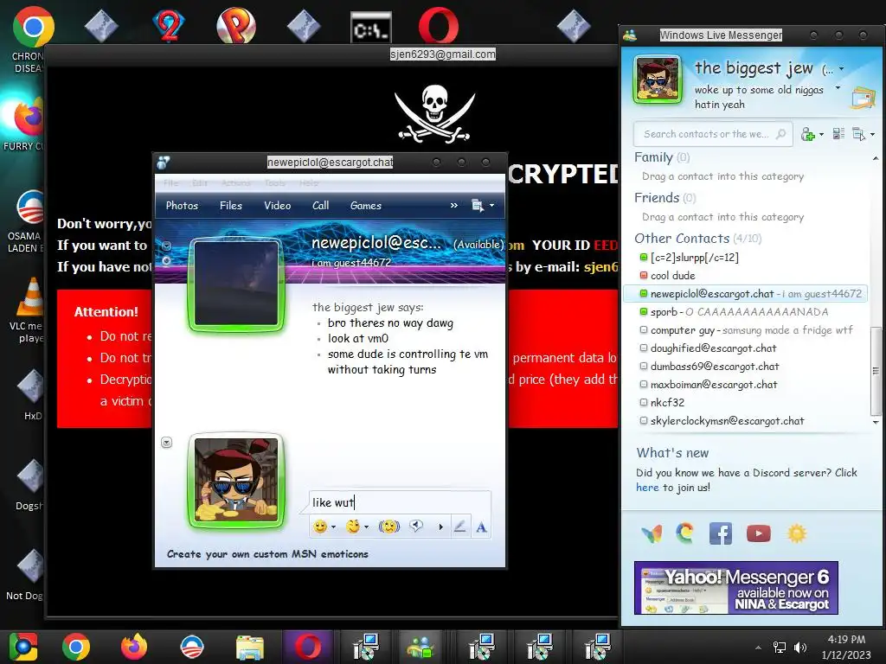This screenshot has height=664, width=886.
Task: Click the Friends group header
Action: point(664,198)
